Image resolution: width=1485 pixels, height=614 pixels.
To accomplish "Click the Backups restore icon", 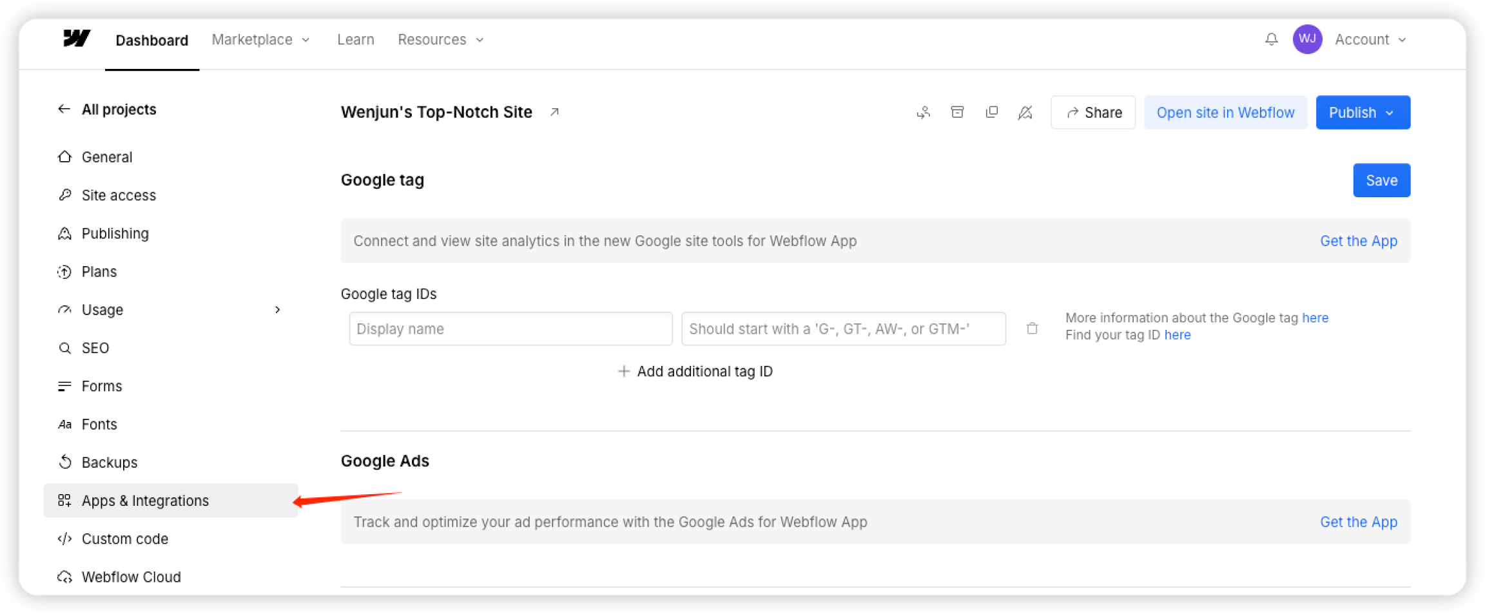I will pos(64,462).
